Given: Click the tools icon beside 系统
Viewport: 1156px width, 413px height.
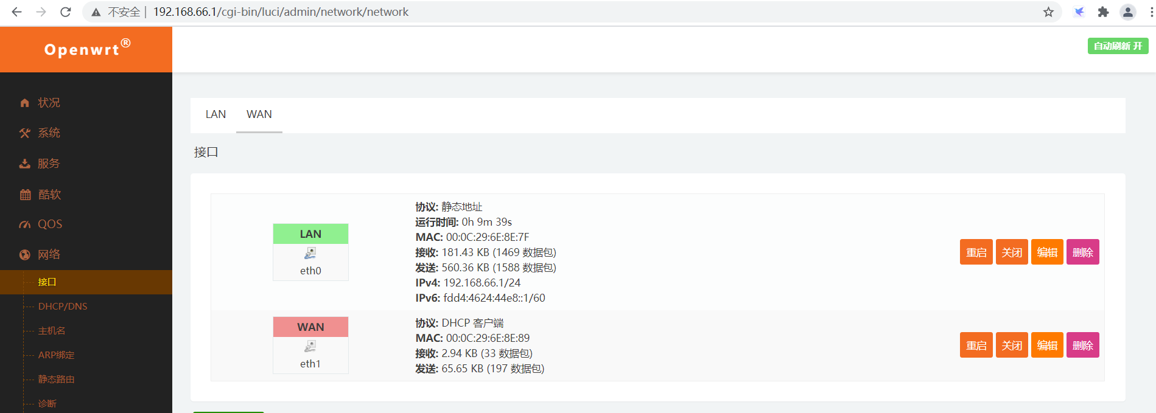Looking at the screenshot, I should (25, 133).
